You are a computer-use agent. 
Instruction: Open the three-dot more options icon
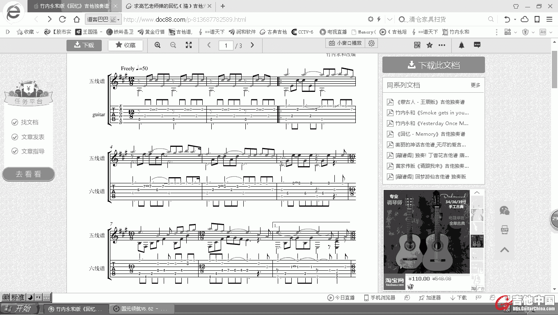click(442, 45)
